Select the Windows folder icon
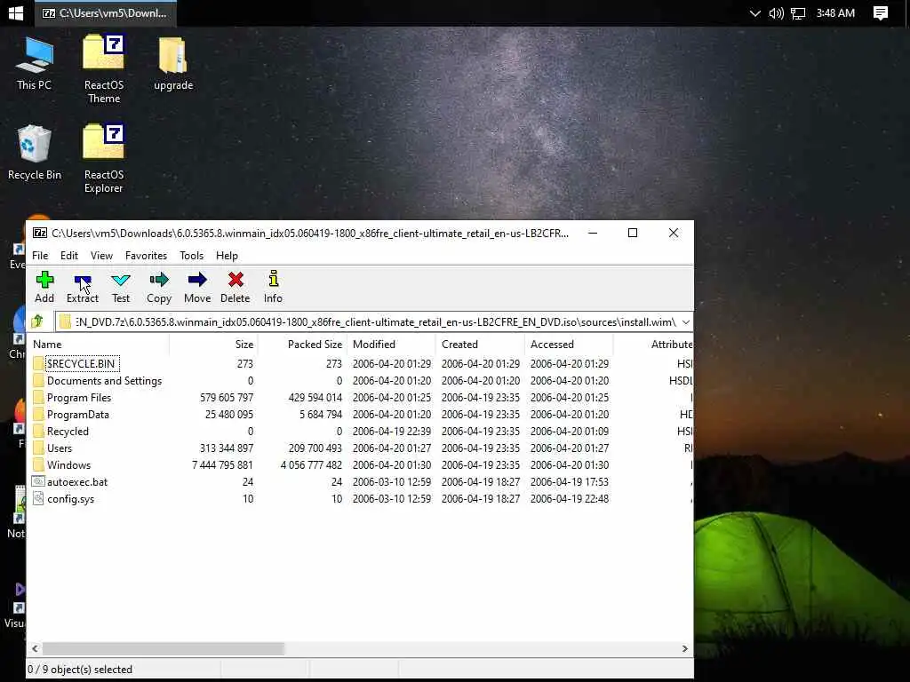Image resolution: width=910 pixels, height=682 pixels. point(38,464)
